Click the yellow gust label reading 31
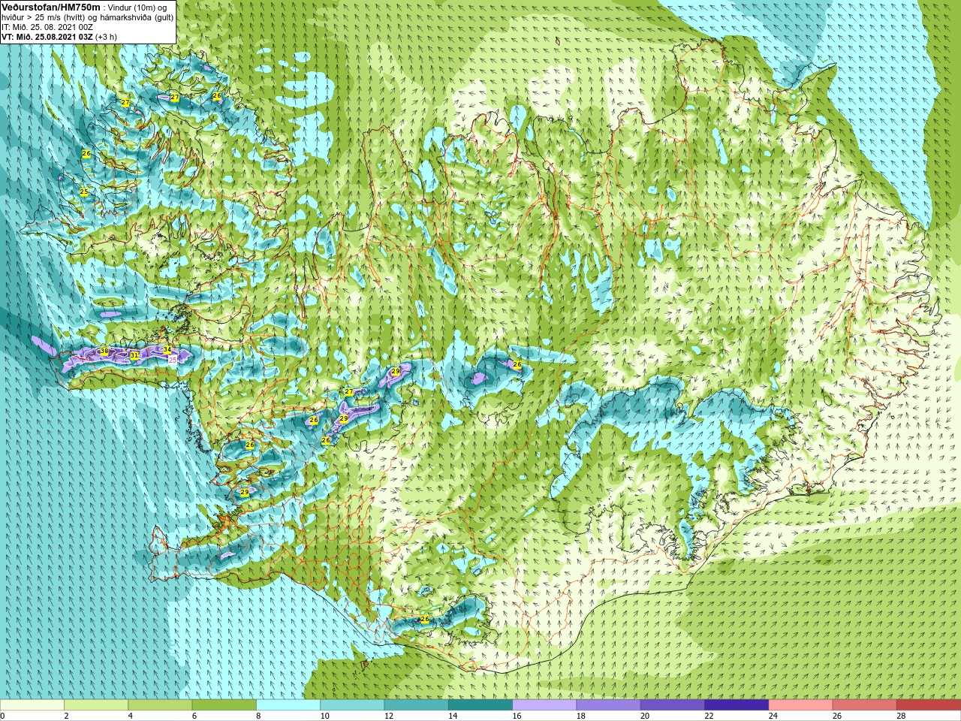961x721 pixels. click(x=134, y=355)
